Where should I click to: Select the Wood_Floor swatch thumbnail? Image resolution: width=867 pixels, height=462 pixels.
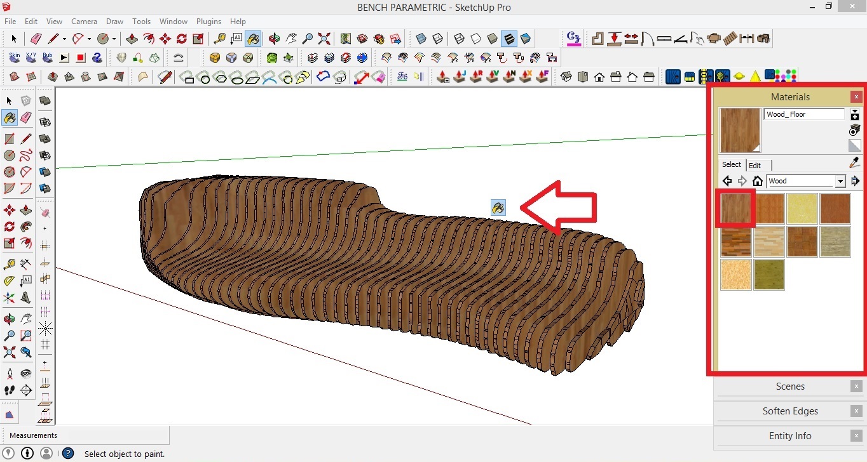pos(735,208)
